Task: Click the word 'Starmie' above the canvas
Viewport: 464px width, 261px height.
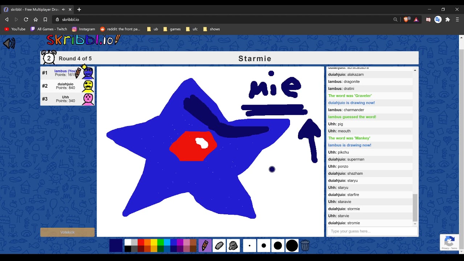Action: (x=255, y=58)
